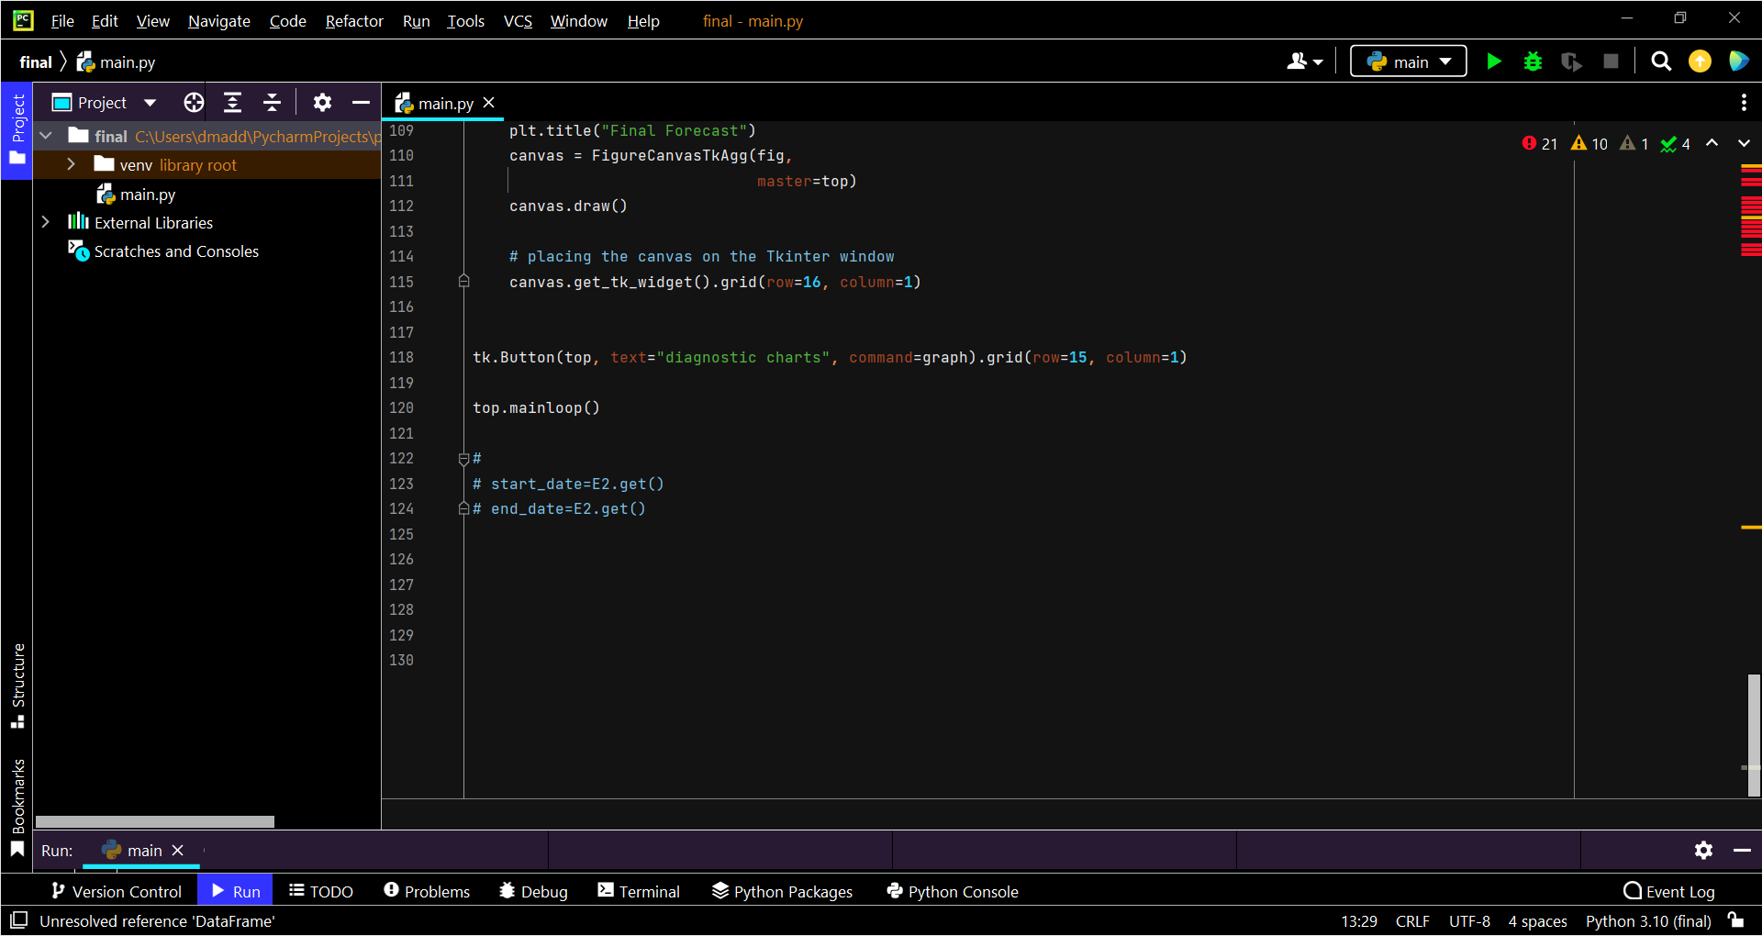Collapse all items in Project tree
The height and width of the screenshot is (936, 1762).
click(x=272, y=103)
